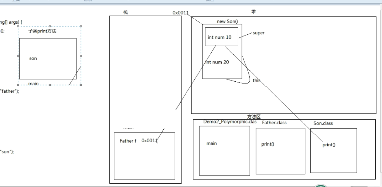382x187 pixels.
Task: Click 'main' inside the Demo2_Polymorphic box
Action: click(212, 143)
